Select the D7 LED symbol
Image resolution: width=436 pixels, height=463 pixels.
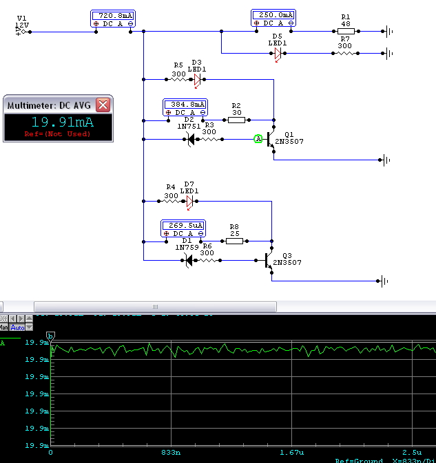190,202
